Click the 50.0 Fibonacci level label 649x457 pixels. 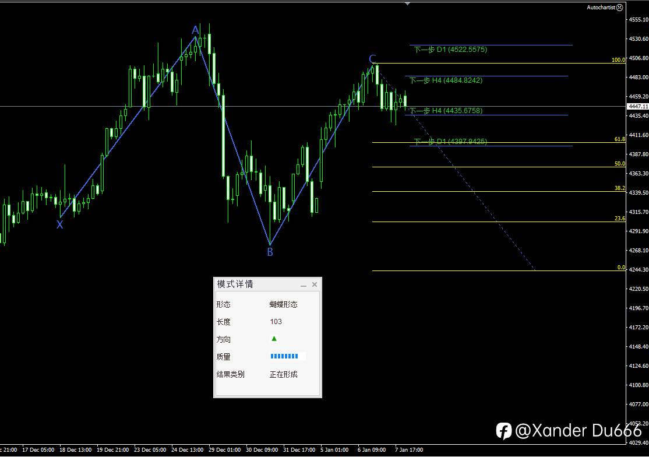tap(620, 164)
